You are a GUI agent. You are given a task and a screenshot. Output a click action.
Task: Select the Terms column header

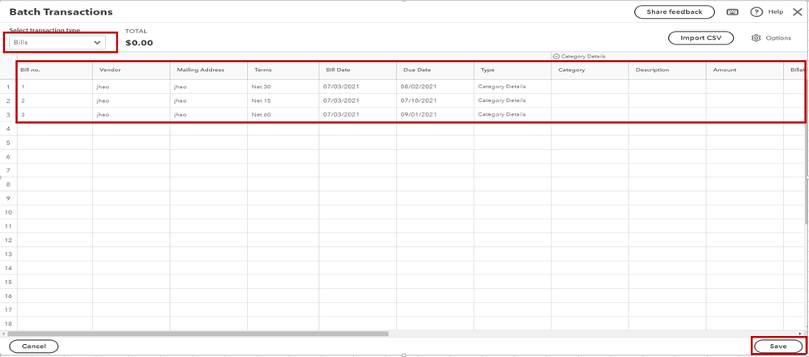[x=283, y=70]
